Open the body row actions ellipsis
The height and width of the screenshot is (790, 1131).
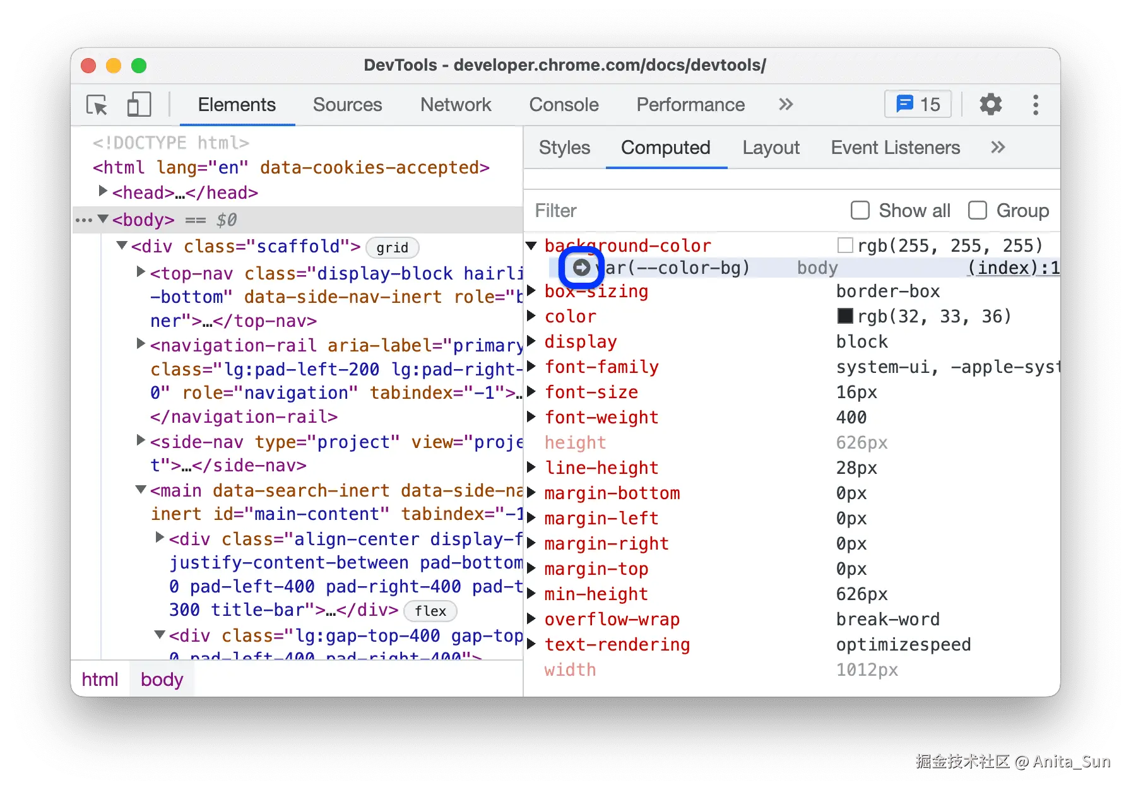click(x=83, y=220)
